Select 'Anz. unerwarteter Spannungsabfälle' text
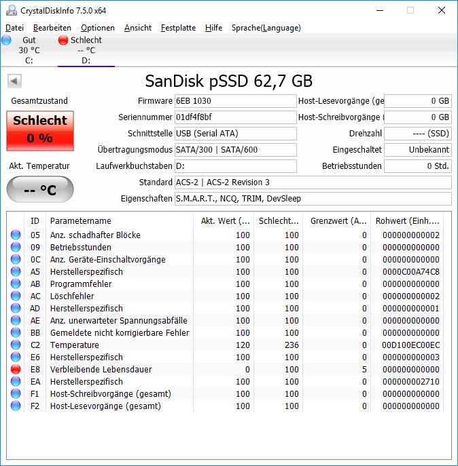 coord(118,321)
